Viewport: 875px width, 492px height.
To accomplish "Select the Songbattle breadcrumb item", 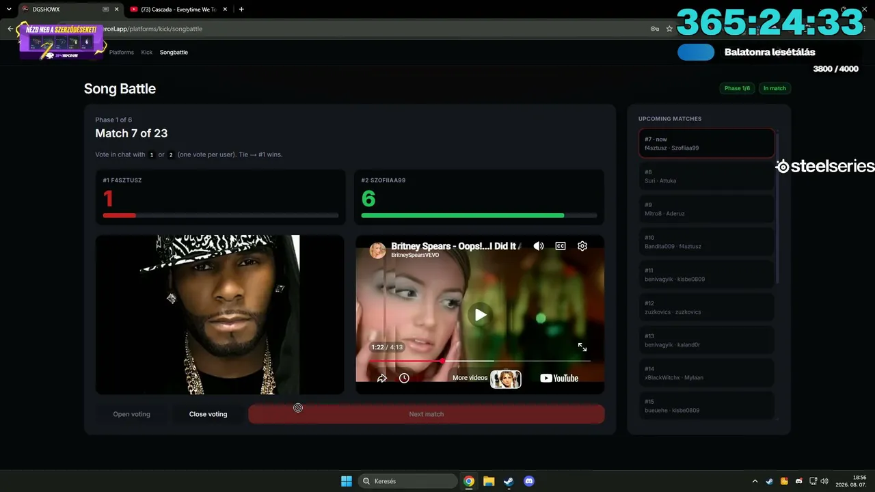I will click(x=174, y=52).
